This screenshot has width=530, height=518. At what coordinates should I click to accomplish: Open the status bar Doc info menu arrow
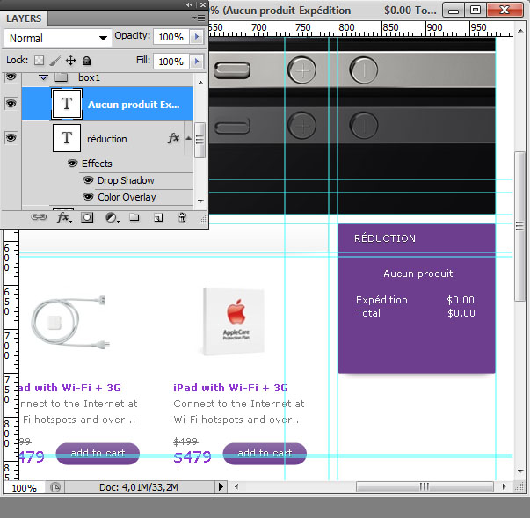(221, 487)
